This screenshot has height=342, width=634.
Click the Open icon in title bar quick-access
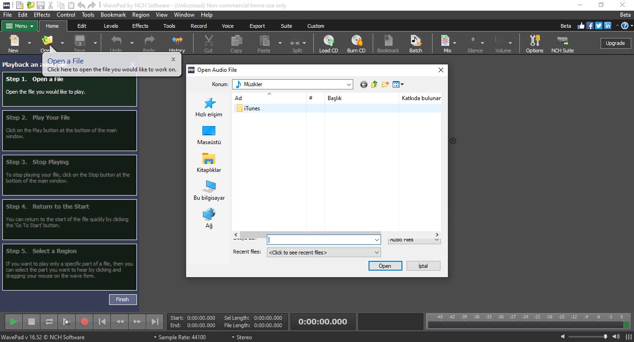click(31, 5)
